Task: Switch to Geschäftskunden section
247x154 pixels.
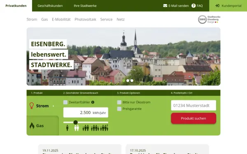Action: coord(50,6)
